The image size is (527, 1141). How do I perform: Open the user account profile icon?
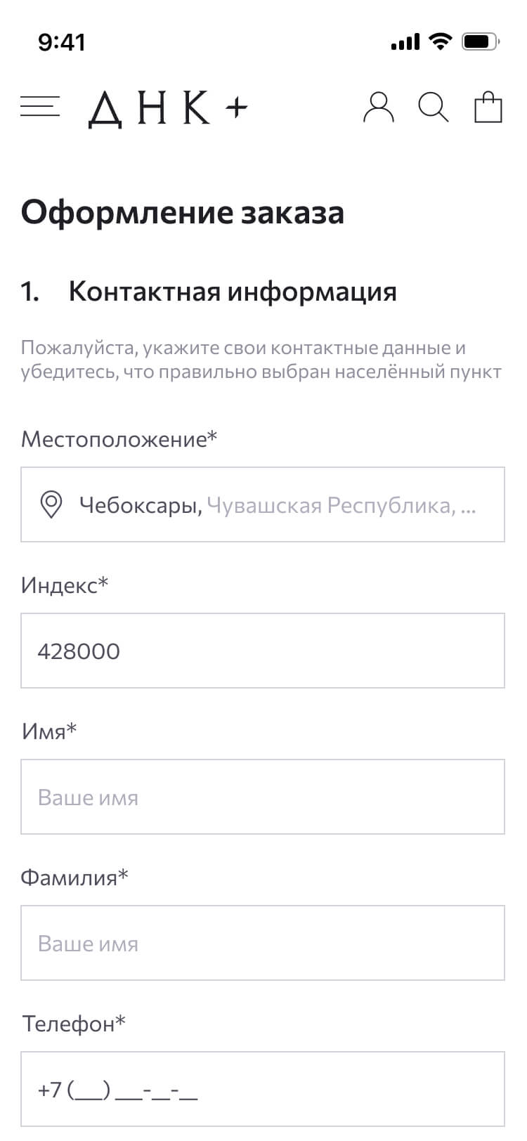point(378,108)
